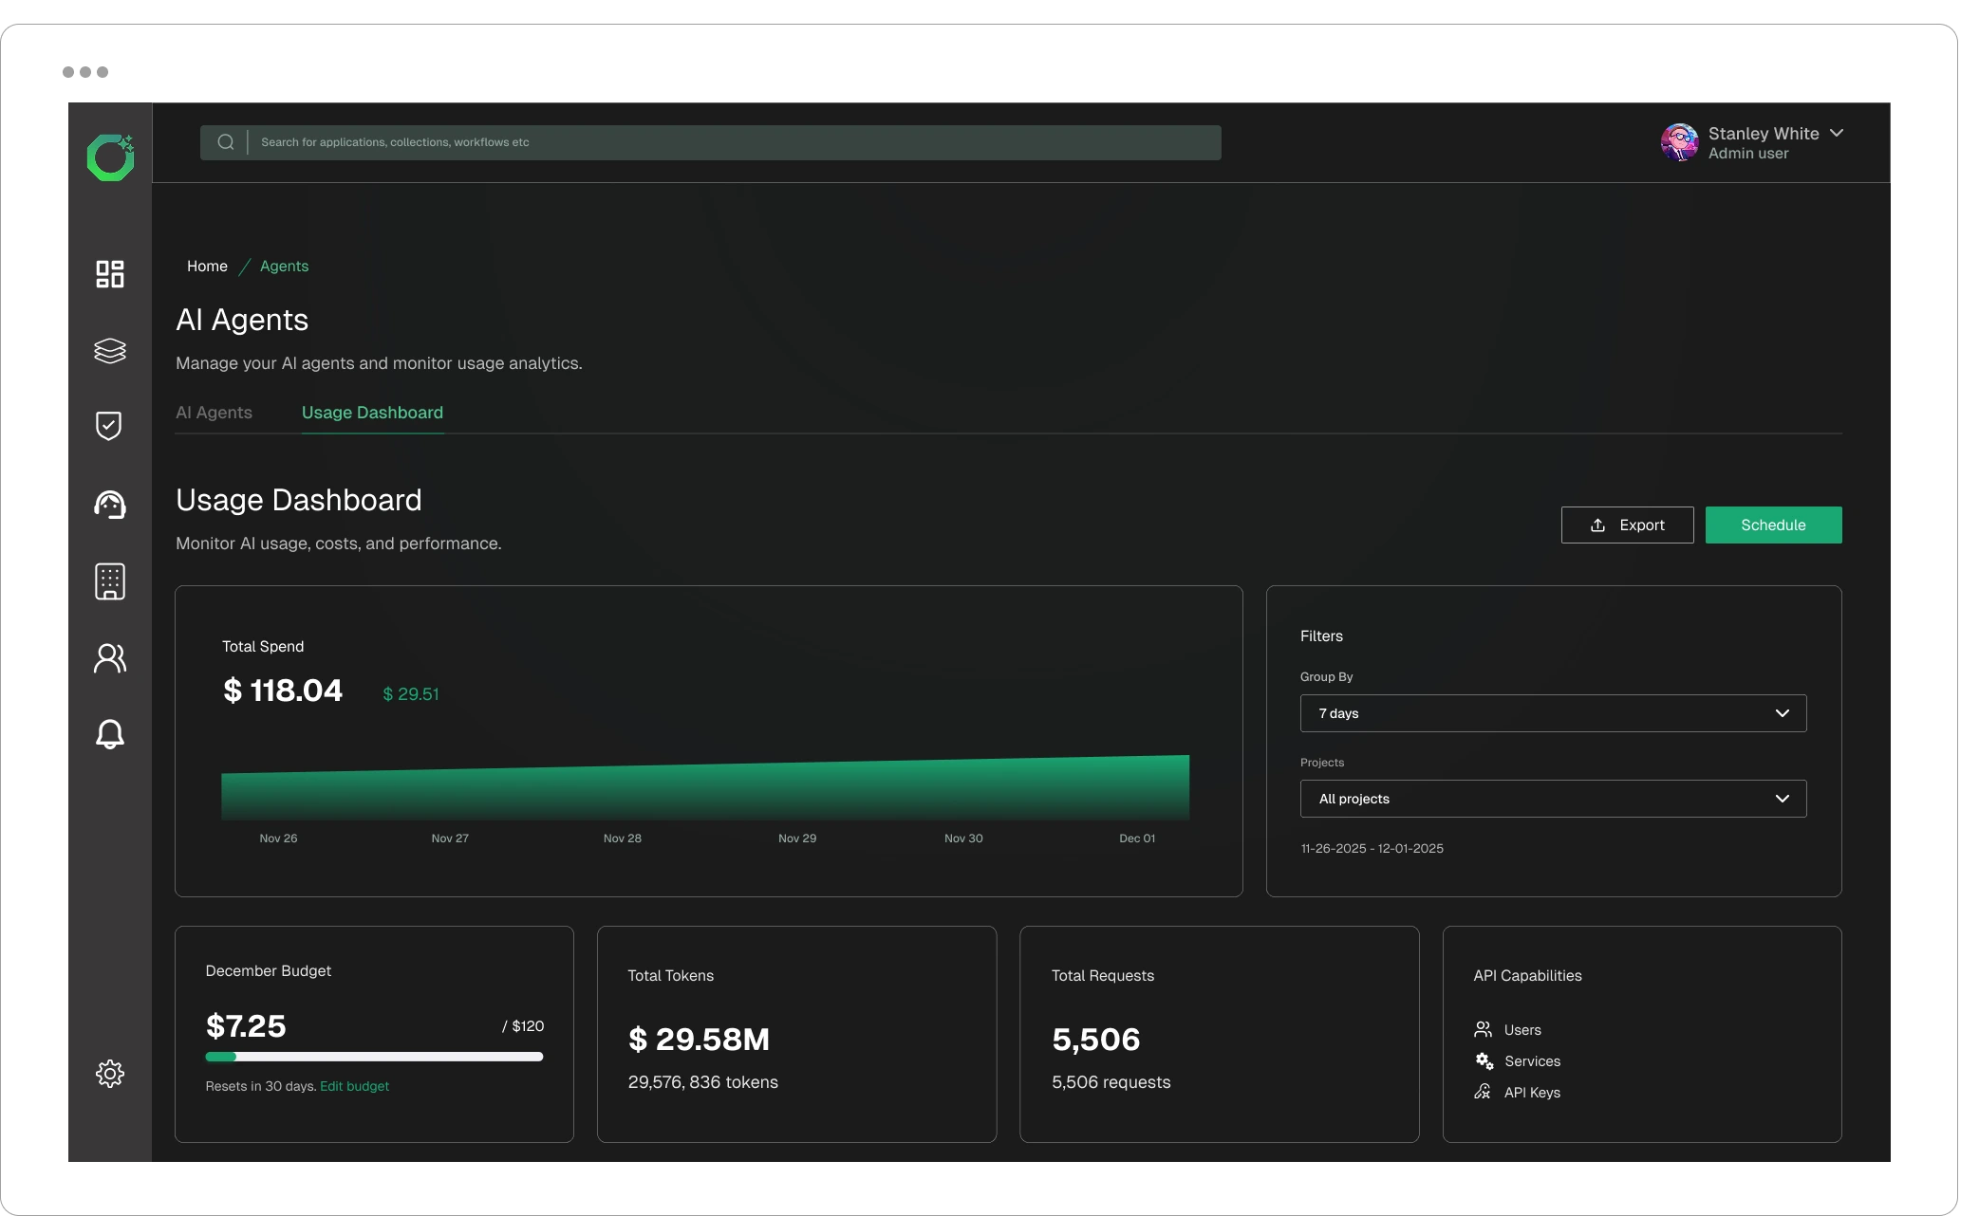This screenshot has width=1979, height=1216.
Task: Click the search magnifier icon
Action: click(226, 142)
